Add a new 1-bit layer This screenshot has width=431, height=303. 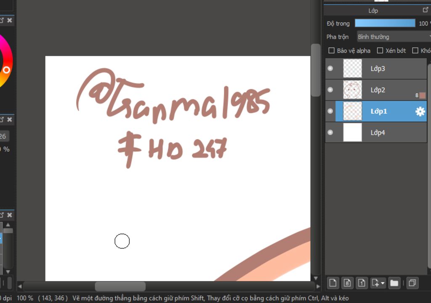point(362,283)
